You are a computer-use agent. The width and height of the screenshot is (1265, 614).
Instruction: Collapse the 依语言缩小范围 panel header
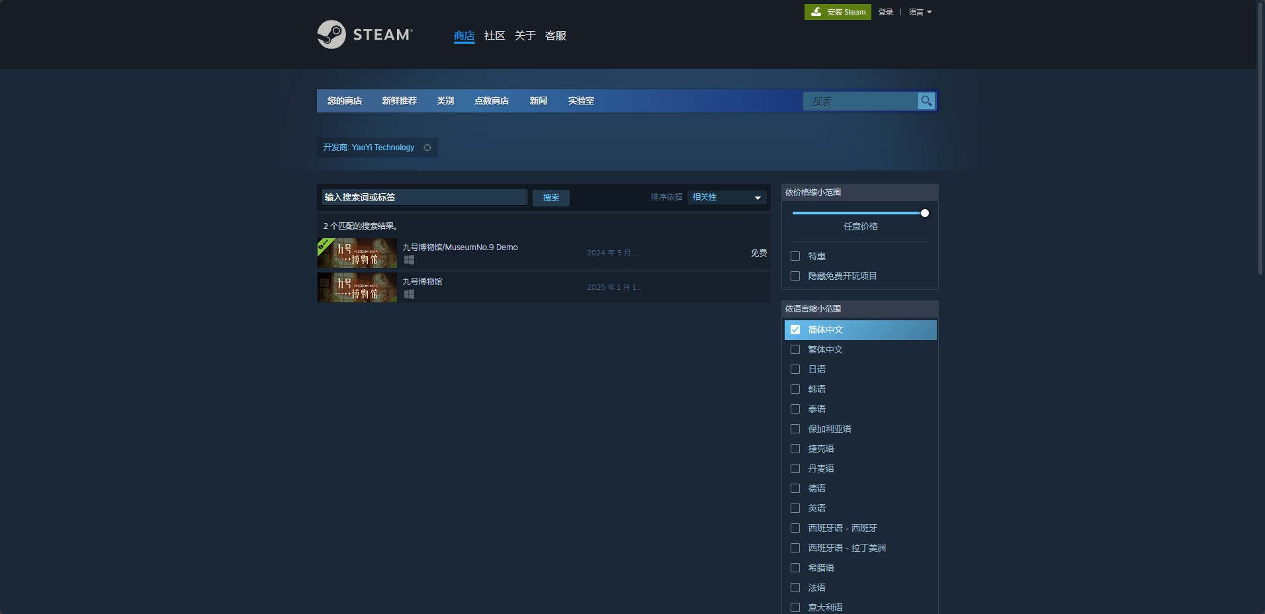(x=860, y=309)
